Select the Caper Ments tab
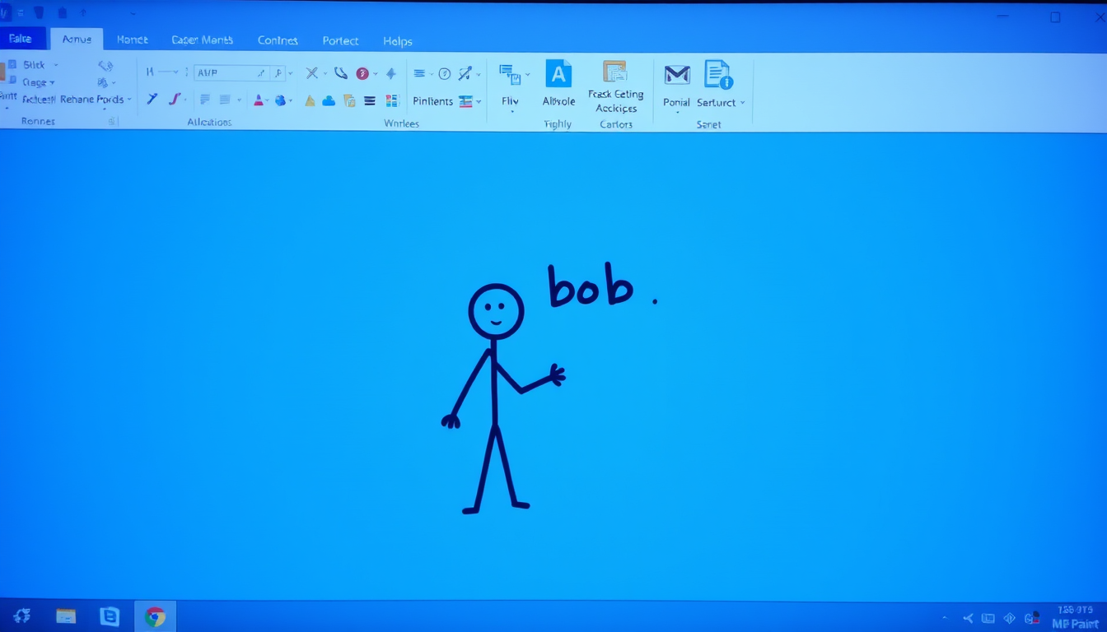Screen dimensions: 1107x632 tap(202, 39)
